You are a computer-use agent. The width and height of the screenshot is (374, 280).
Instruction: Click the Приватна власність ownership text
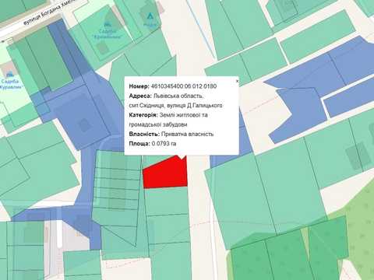coord(187,134)
